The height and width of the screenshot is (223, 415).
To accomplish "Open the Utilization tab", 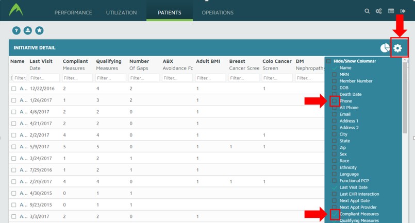I will coord(121,12).
